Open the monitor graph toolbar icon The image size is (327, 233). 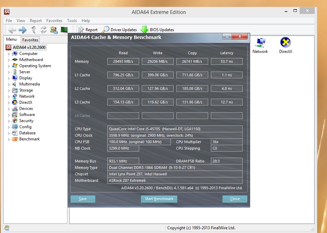pyautogui.click(x=64, y=30)
